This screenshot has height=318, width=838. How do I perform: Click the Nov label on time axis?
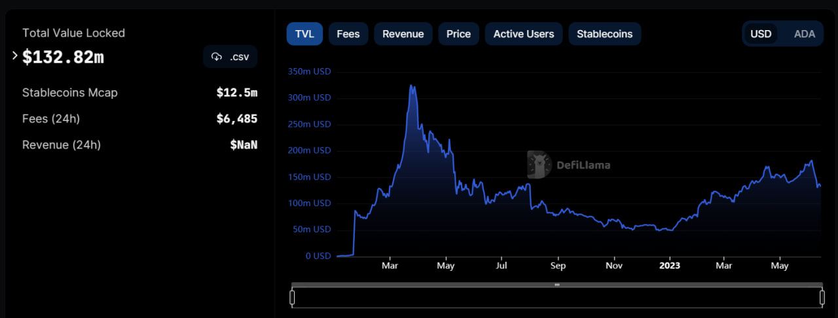[614, 266]
